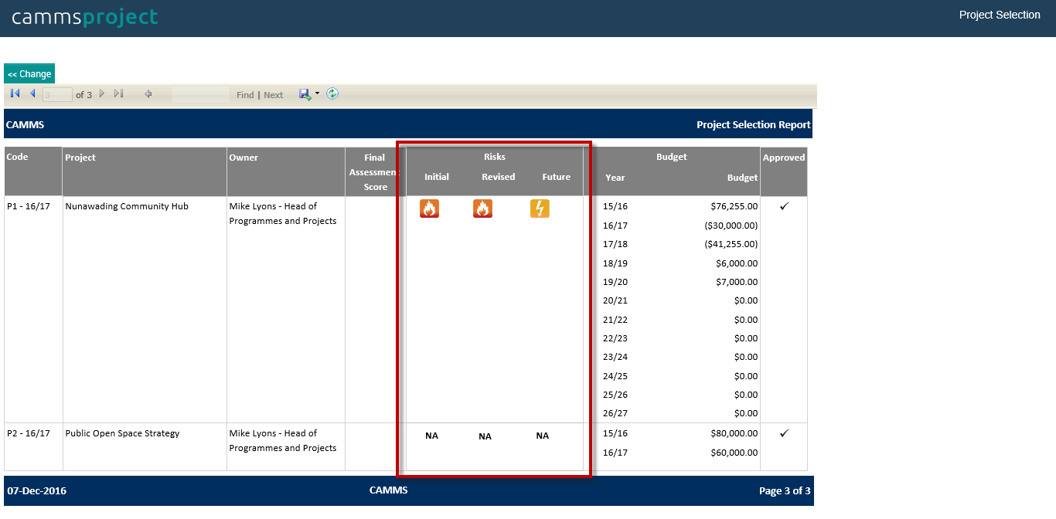Click the $6,000.00 budget value
The image size is (1056, 519).
click(737, 263)
